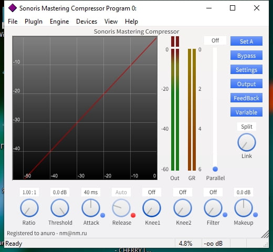Click the 'Sonoris Mastering Compressor' heading text
This screenshot has width=273, height=252.
(136, 31)
